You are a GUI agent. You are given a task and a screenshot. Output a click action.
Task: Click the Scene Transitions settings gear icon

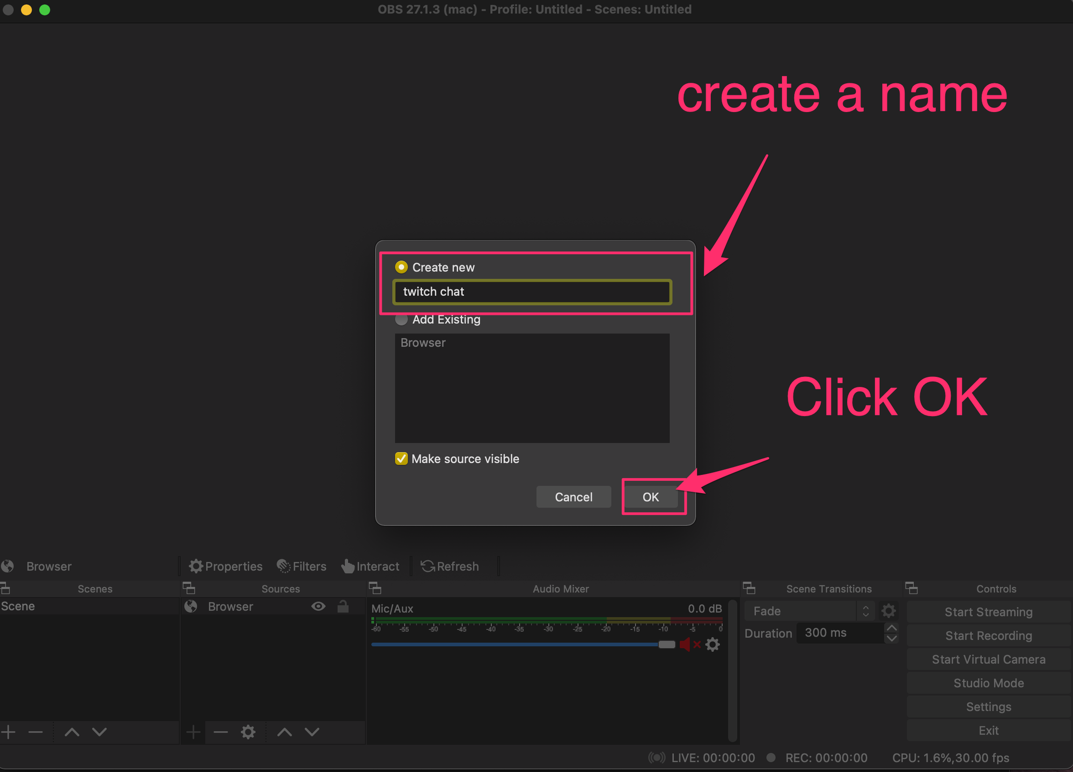coord(892,611)
